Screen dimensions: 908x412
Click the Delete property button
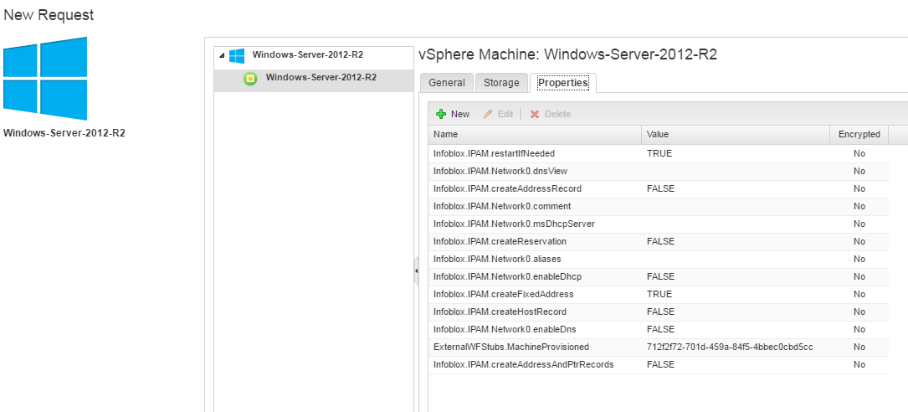point(550,114)
